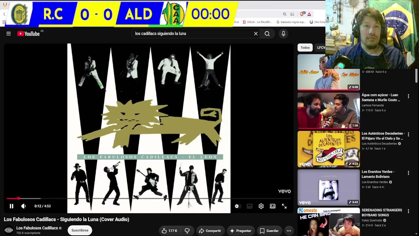Open the YouTube guide hamburger menu
This screenshot has height=236, width=419.
pyautogui.click(x=9, y=33)
